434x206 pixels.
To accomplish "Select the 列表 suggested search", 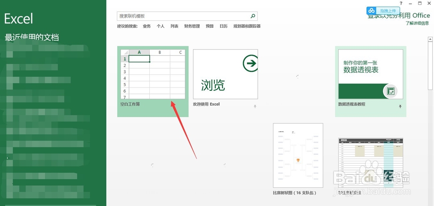I will [174, 26].
